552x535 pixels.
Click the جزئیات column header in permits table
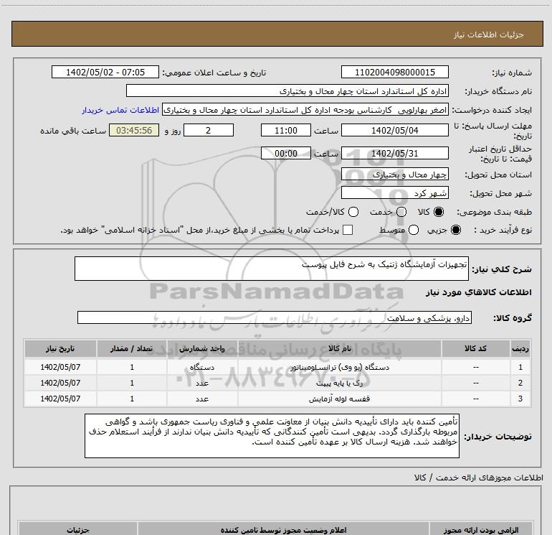[78, 530]
